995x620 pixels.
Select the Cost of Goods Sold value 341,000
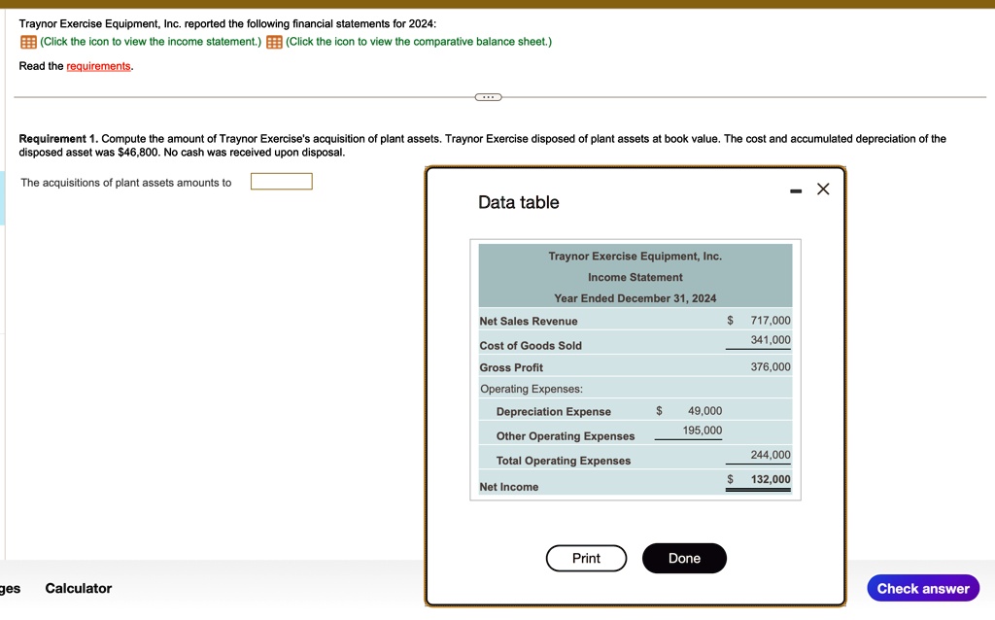pos(771,339)
